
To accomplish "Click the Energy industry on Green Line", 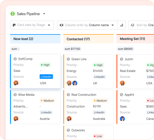I will tap(71, 71).
